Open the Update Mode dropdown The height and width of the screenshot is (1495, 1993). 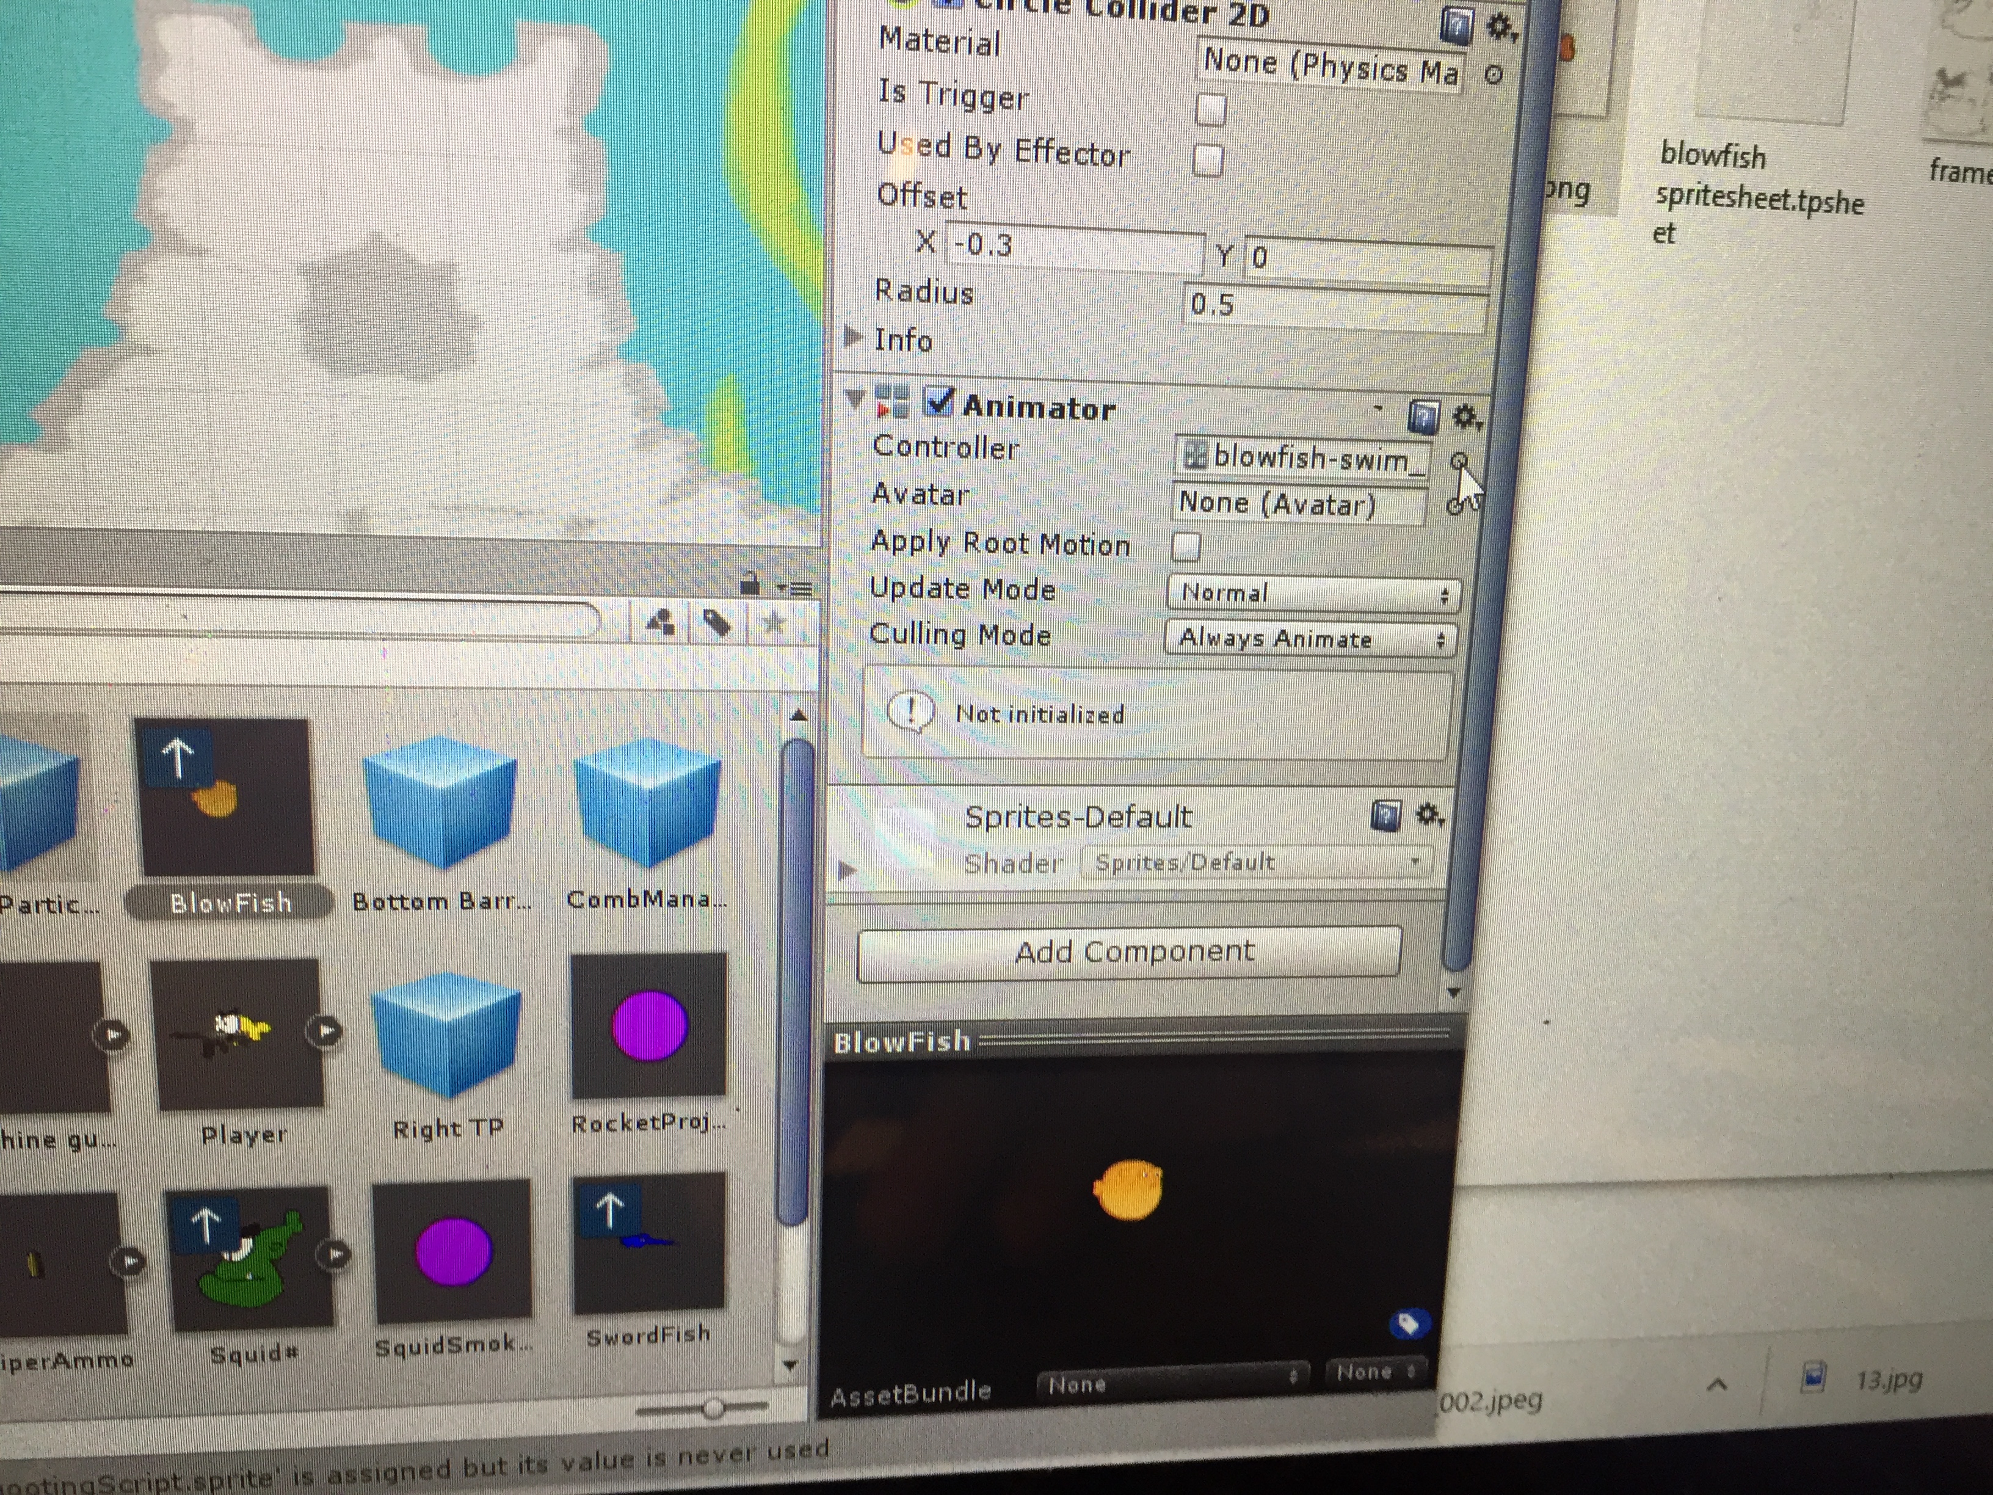pyautogui.click(x=1313, y=594)
